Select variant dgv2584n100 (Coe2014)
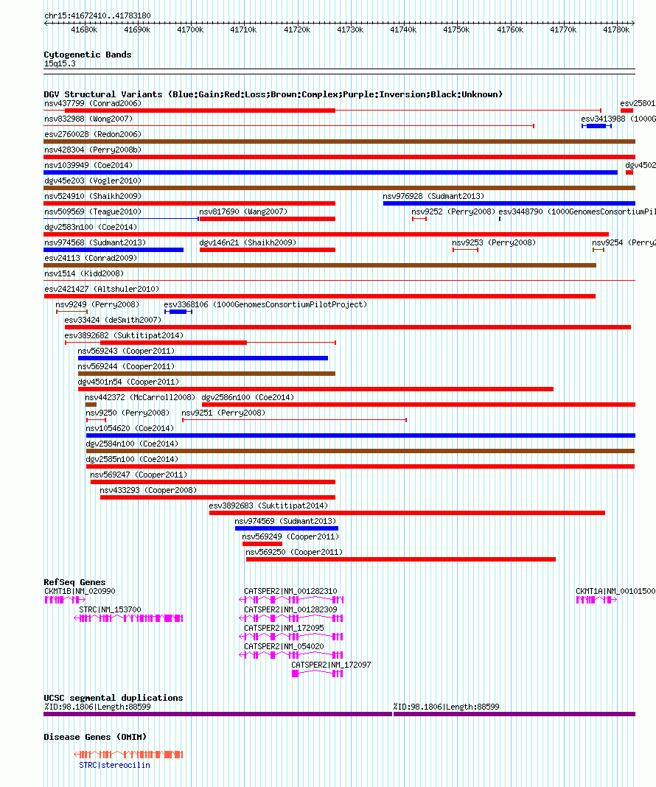The height and width of the screenshot is (787, 656). (x=132, y=444)
